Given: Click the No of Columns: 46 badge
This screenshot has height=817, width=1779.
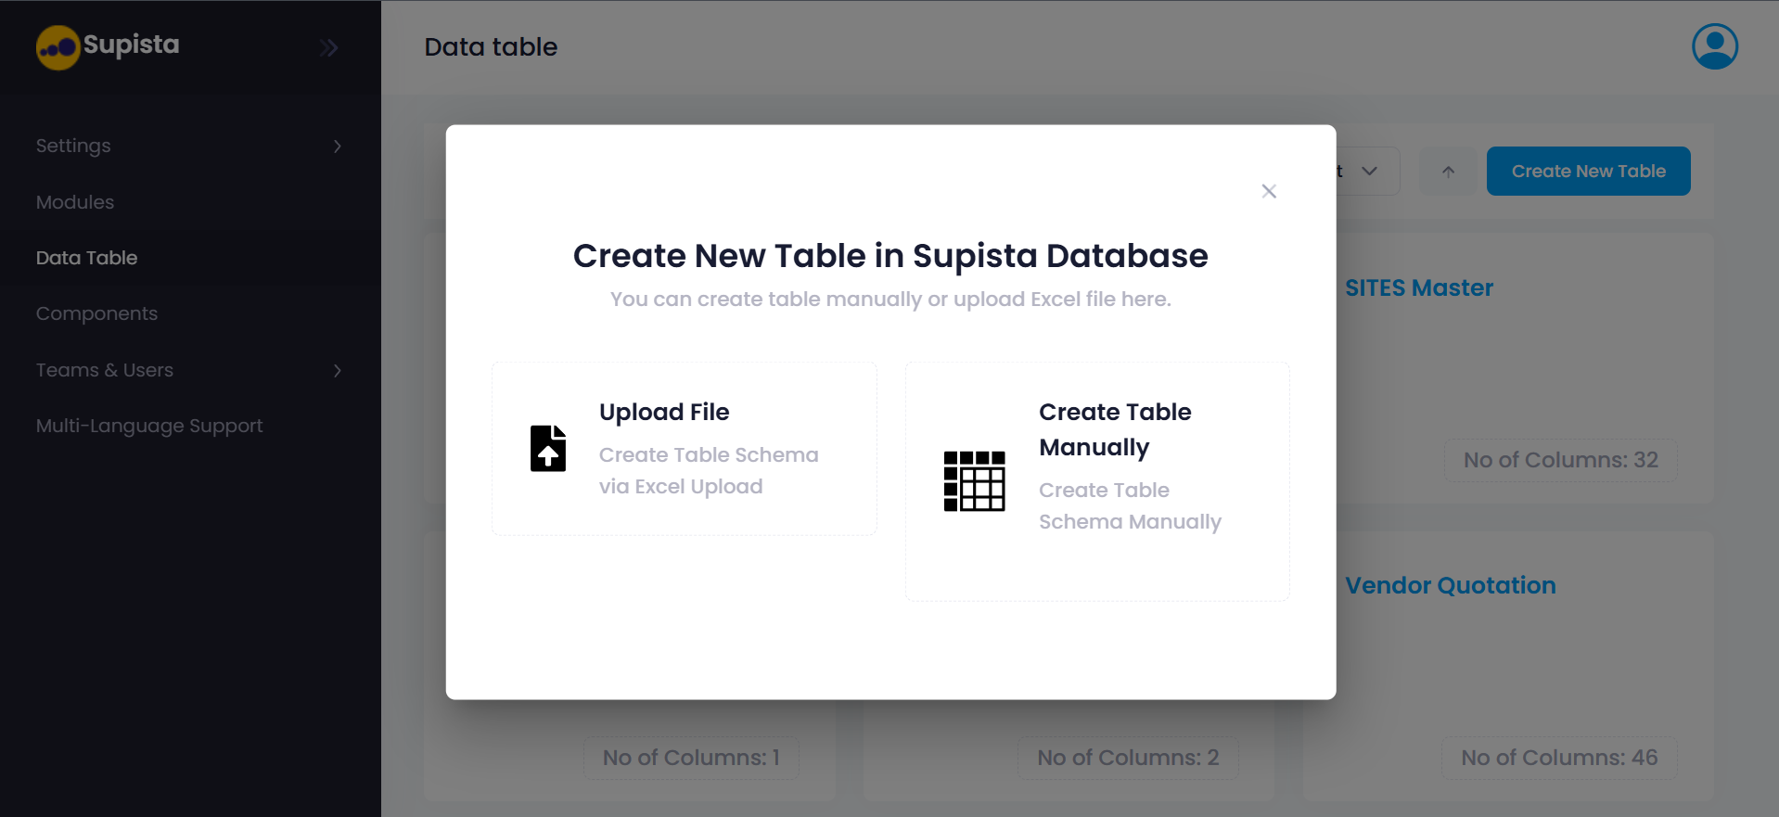Looking at the screenshot, I should [1558, 757].
